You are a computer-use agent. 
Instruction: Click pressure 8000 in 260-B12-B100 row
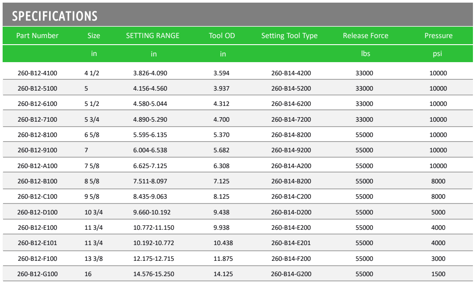438,181
